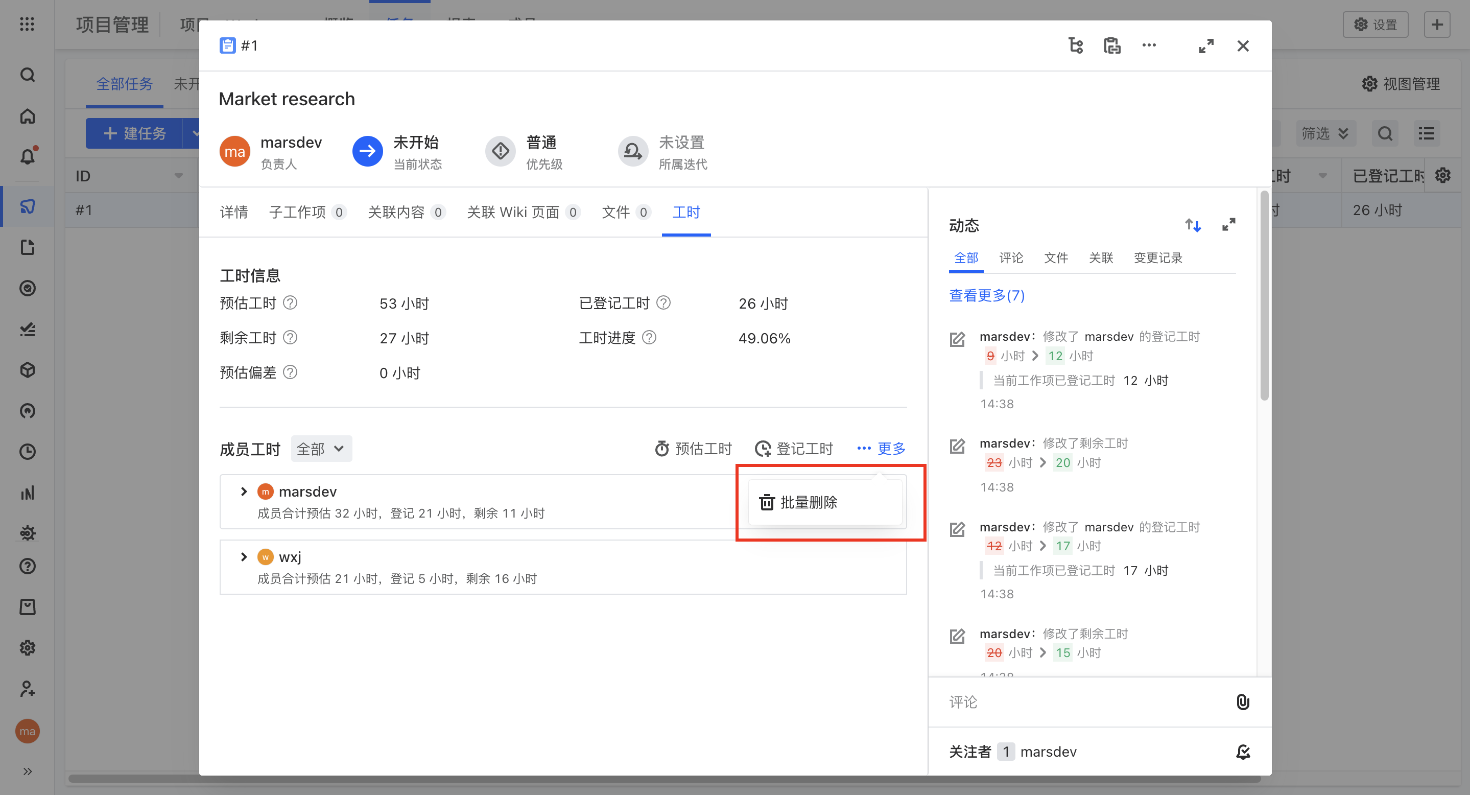
Task: Open 查看更多(7) link
Action: click(987, 295)
